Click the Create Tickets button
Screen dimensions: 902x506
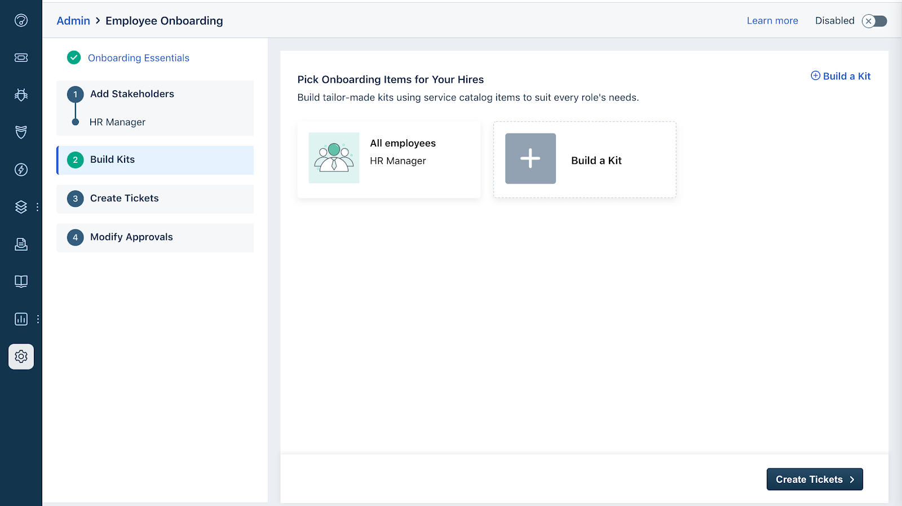pyautogui.click(x=815, y=480)
